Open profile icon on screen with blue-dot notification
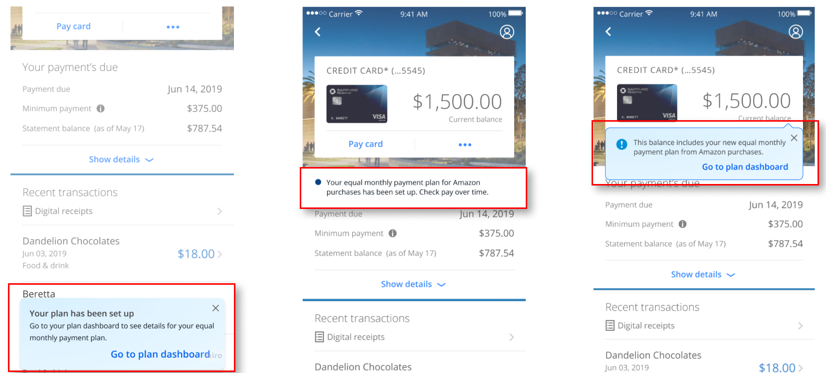Screen dimensions: 826x373 (507, 32)
